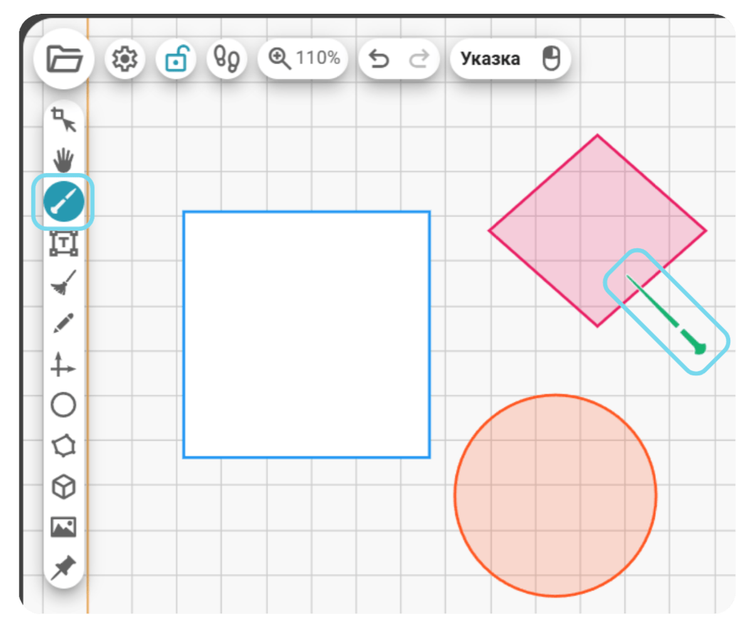Select the coordinate axes tool
Screen dimensions: 749x621
click(63, 365)
